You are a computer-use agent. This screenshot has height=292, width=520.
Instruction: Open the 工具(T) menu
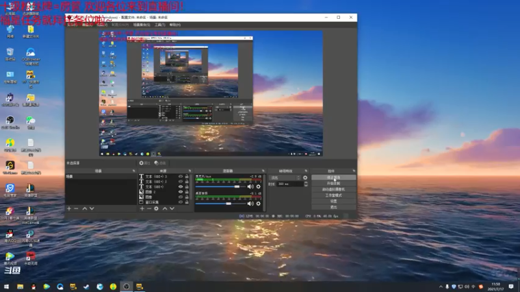pos(160,25)
